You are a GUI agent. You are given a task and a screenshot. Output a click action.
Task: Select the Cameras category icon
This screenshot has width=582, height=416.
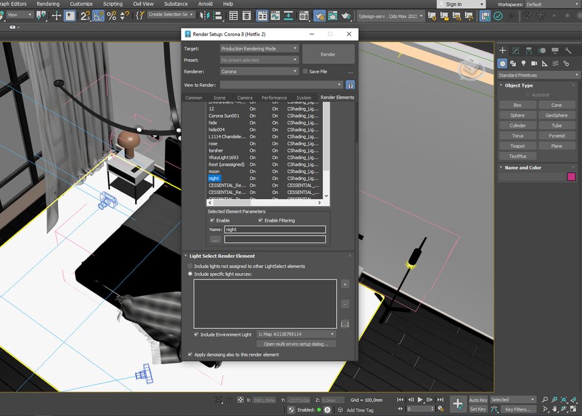[533, 63]
